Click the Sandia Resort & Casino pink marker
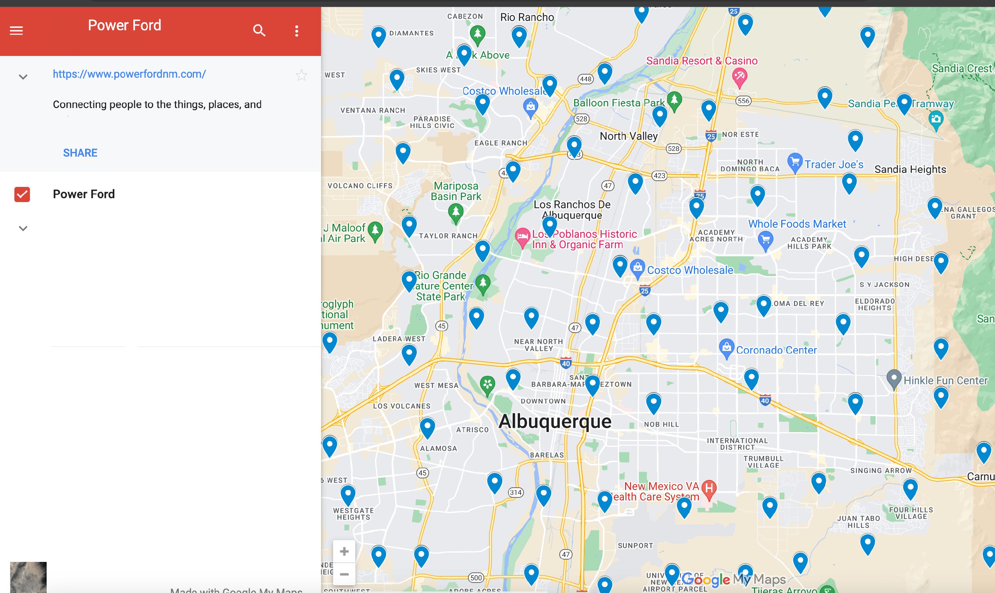The image size is (995, 593). pos(739,76)
